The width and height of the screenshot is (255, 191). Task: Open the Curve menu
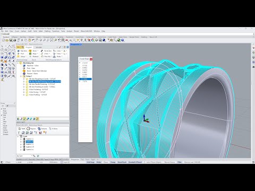click(x=17, y=31)
